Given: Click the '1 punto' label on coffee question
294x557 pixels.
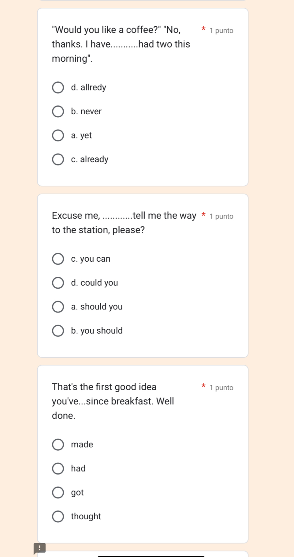Looking at the screenshot, I should (221, 31).
